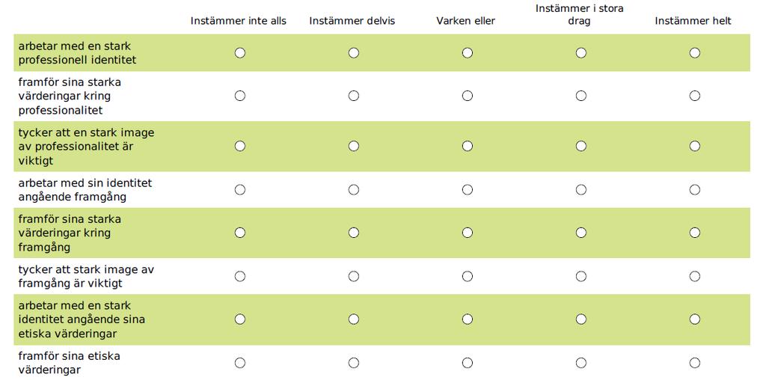Select 'Instämmer inte alls' for 'image av framgång är viktigt'
The height and width of the screenshot is (380, 766).
pyautogui.click(x=240, y=277)
